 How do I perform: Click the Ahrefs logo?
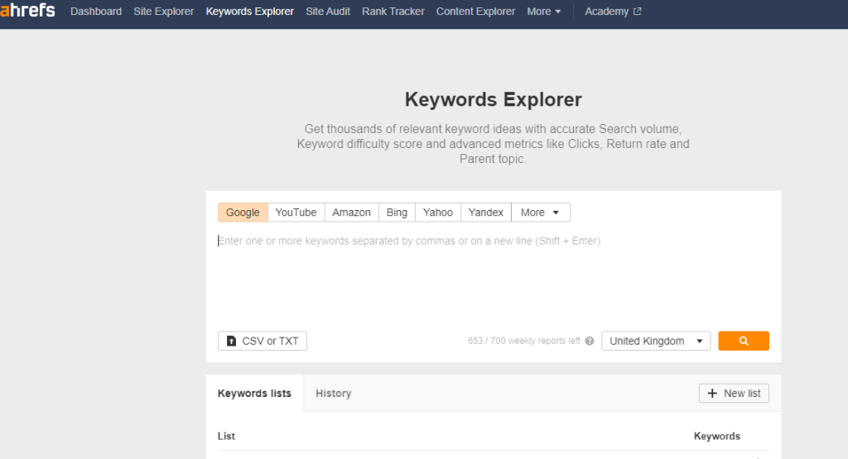pos(27,10)
